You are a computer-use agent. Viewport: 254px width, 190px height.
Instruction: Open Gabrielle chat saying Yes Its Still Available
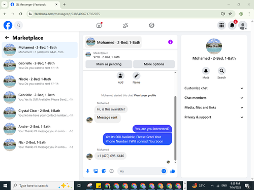[x=40, y=97]
